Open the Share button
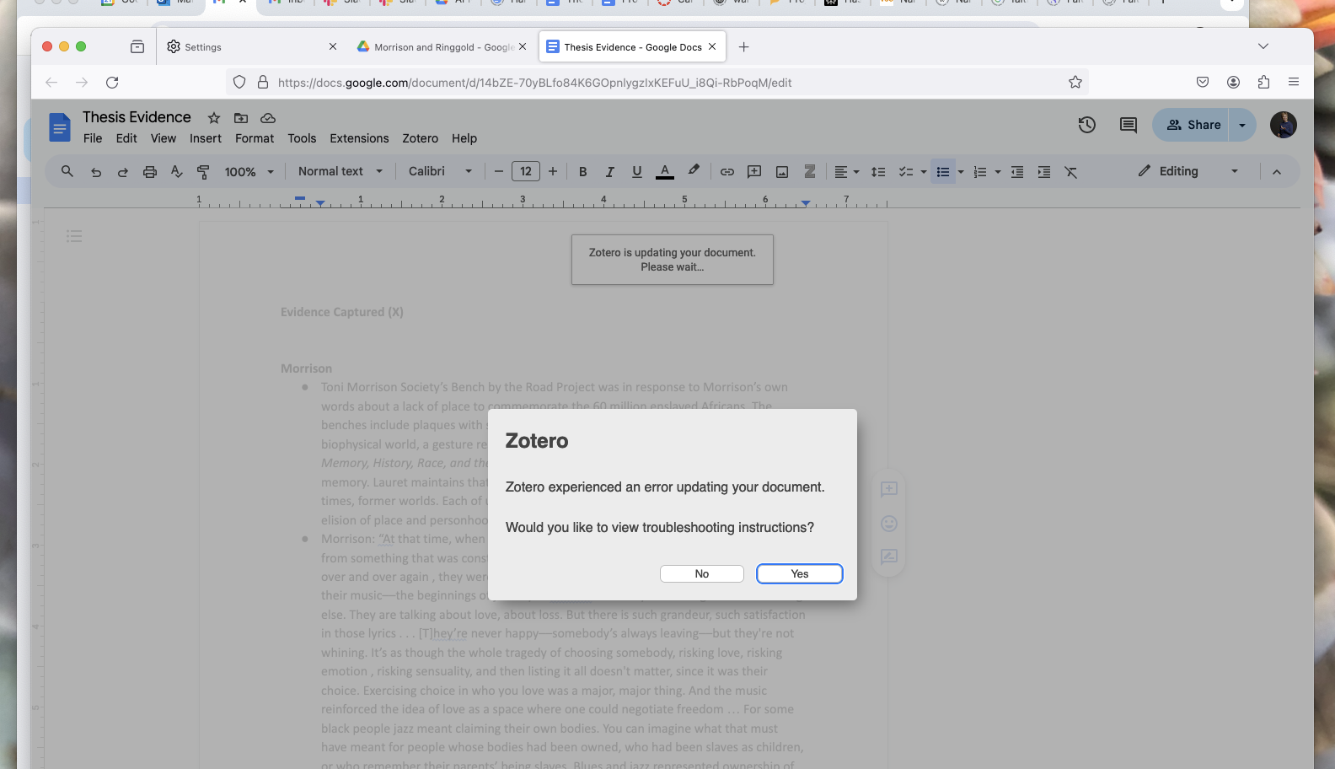 [x=1191, y=125]
